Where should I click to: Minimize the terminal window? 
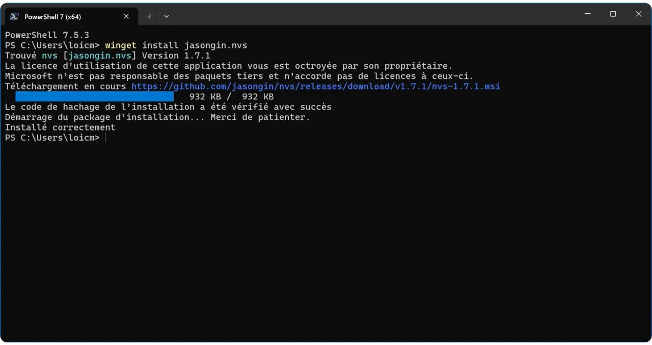tap(588, 14)
